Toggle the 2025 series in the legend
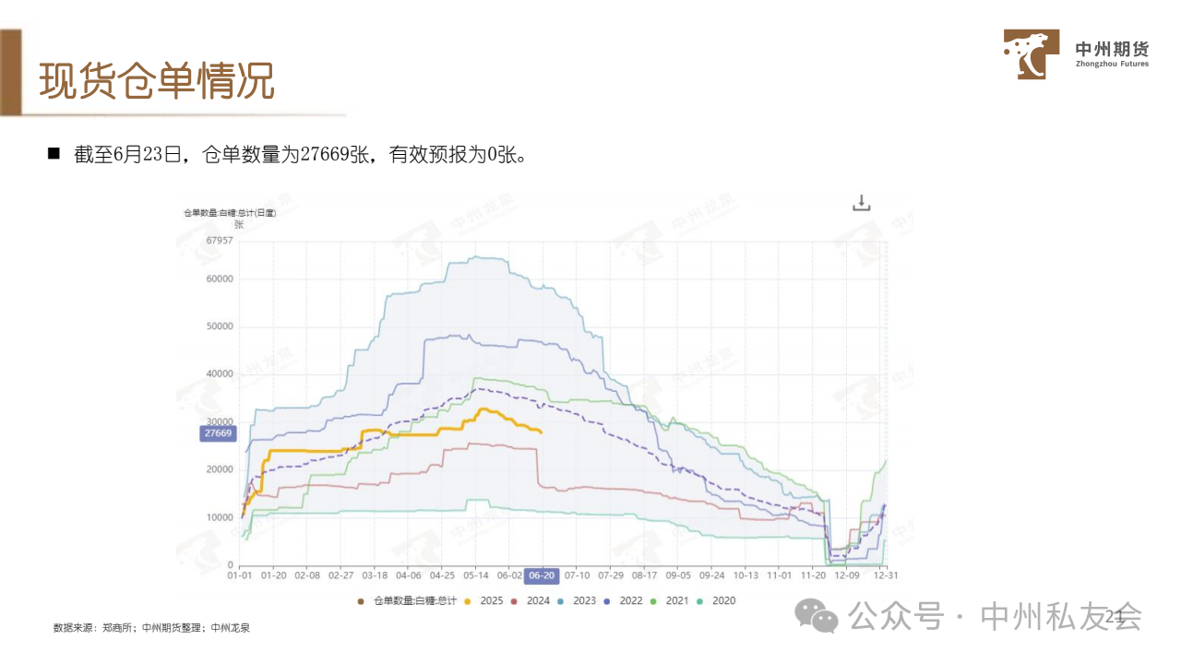The height and width of the screenshot is (664, 1181). [483, 600]
